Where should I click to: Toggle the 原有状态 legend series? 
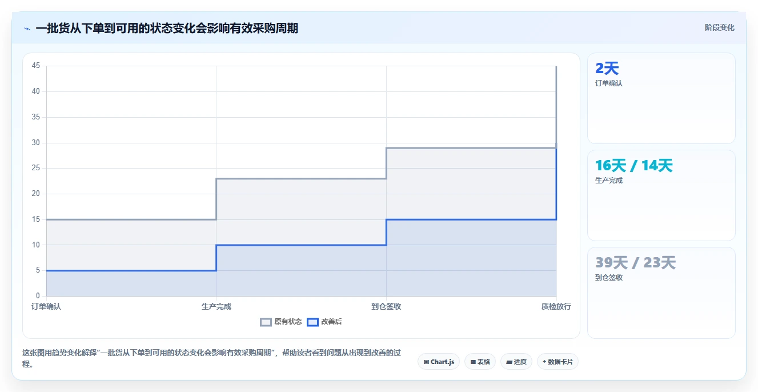point(281,322)
